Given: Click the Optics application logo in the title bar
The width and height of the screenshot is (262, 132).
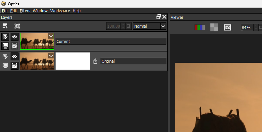Looking at the screenshot, I should pos(3,4).
